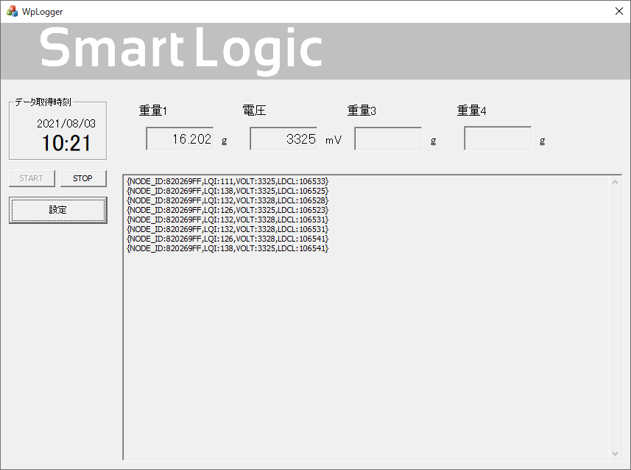Select last log line with LQI:138, LDCL:106541
631x470 pixels.
(228, 249)
